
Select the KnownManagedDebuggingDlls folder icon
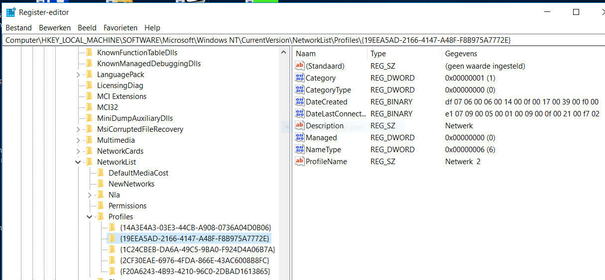tap(90, 64)
